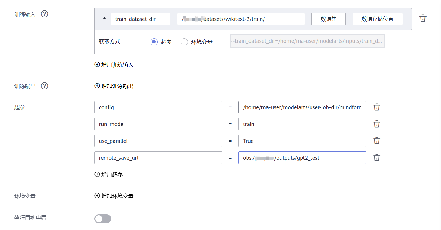441x230 pixels.
Task: Delete the train_dataset_dir training input
Action: coord(423,18)
